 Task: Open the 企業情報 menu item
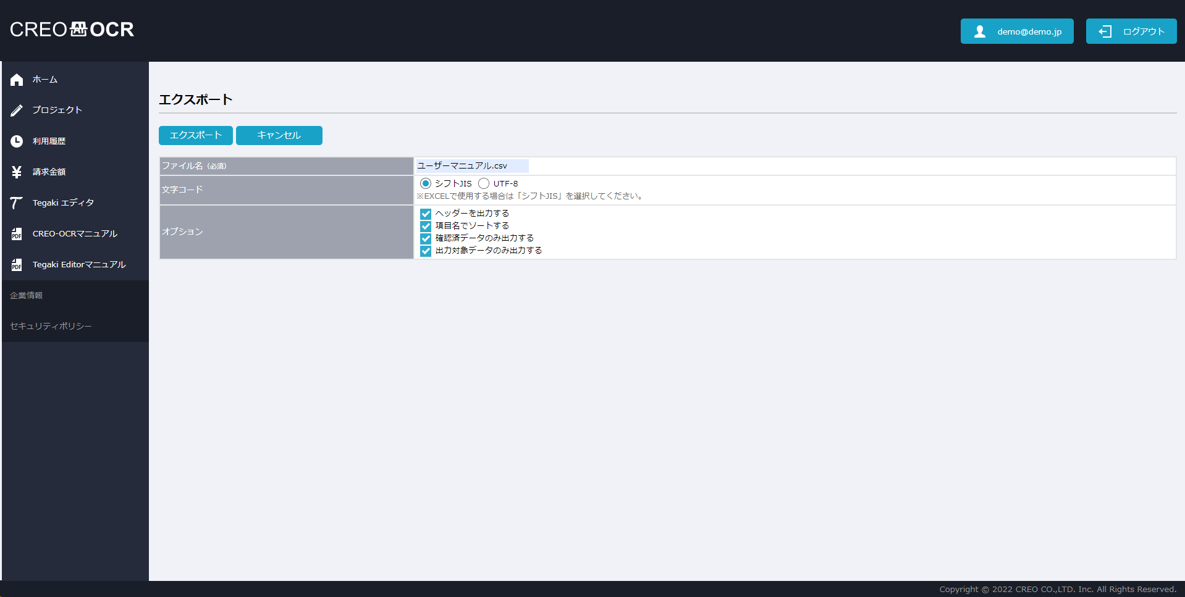(27, 296)
